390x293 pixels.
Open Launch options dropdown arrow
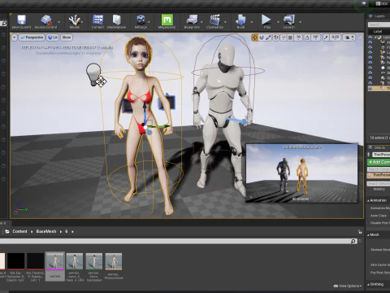click(300, 22)
